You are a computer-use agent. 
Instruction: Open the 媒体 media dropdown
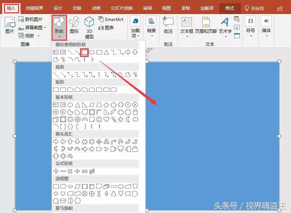click(x=266, y=27)
